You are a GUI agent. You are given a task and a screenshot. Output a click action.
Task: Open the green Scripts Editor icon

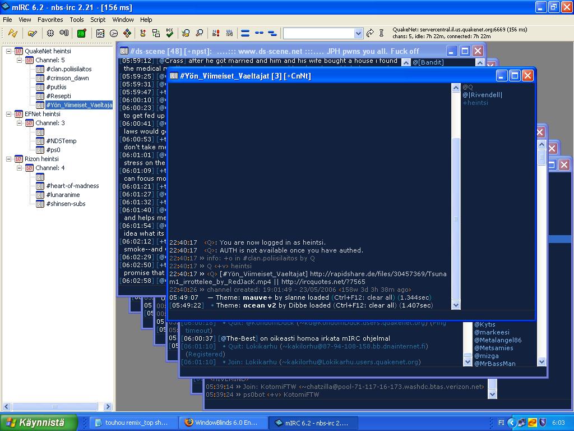click(x=82, y=33)
